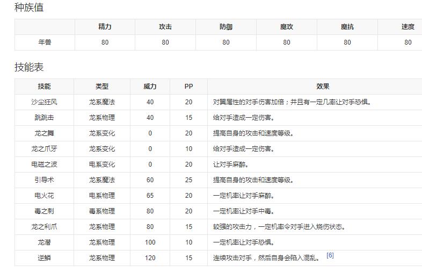Select the 引导术 skill name

click(45, 180)
